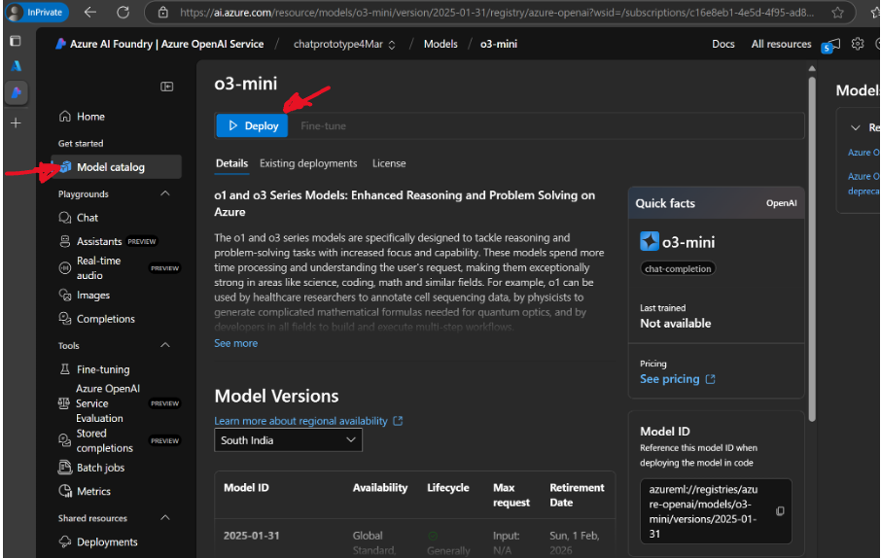Collapse the Shared resources section
Image resolution: width=881 pixels, height=558 pixels.
(165, 517)
